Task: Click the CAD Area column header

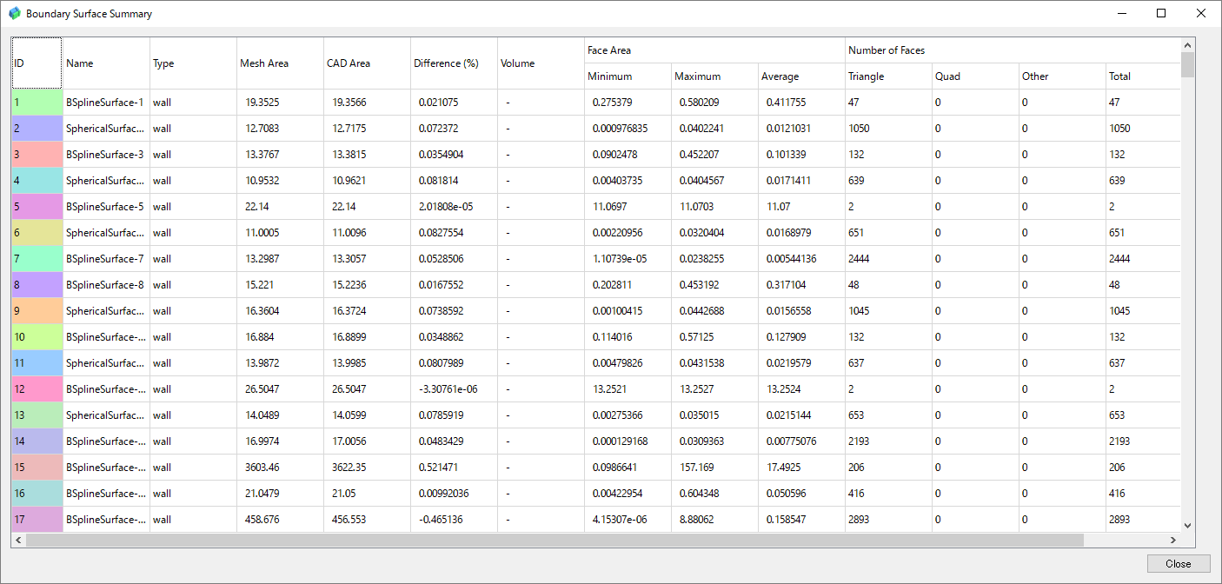Action: coord(367,63)
